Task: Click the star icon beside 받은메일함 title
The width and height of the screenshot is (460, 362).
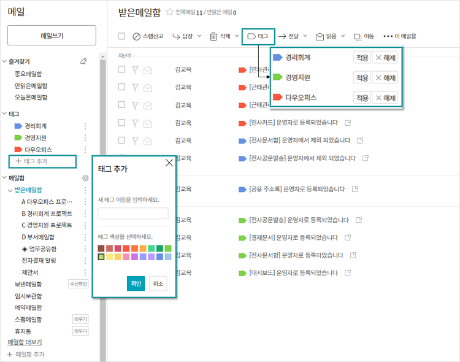Action: [169, 12]
